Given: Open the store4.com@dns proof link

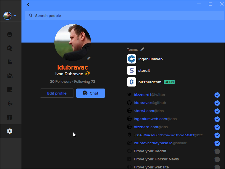Looking at the screenshot, I should 149,111.
